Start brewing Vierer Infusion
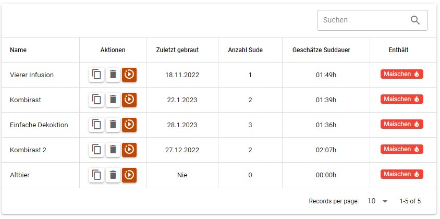 click(129, 75)
